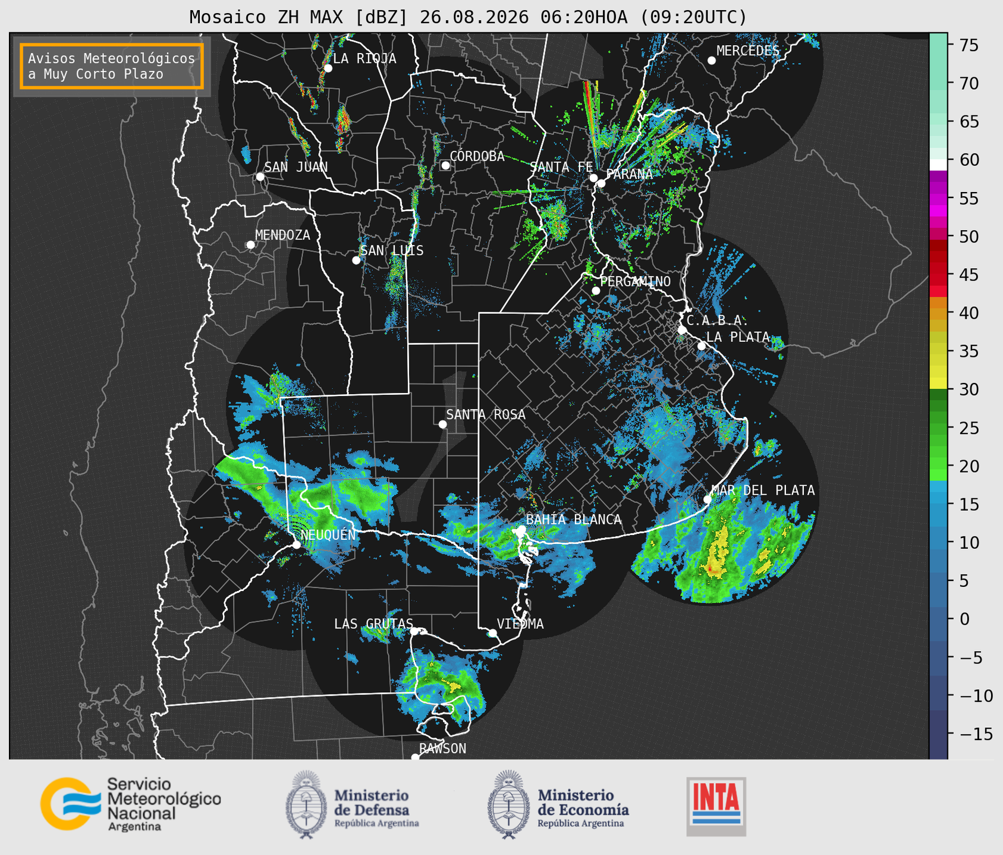Click the Neuquén city marker dot

point(296,545)
